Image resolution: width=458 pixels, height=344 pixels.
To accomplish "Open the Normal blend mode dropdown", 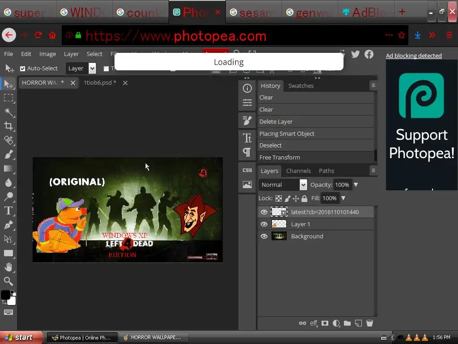I will point(283,185).
